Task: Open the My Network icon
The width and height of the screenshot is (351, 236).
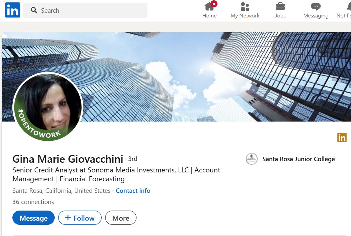Action: pos(245,7)
